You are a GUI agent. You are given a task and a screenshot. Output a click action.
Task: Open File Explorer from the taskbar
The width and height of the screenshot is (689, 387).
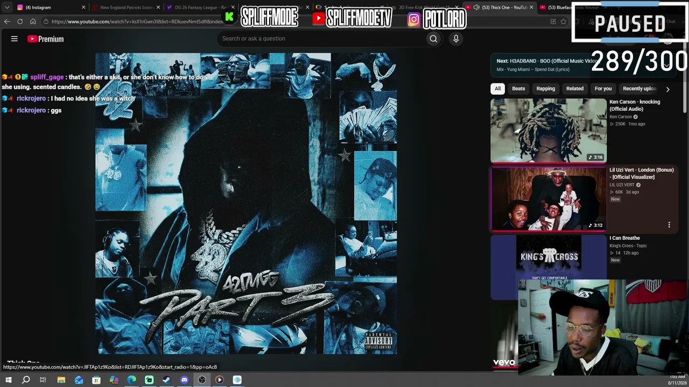61,380
